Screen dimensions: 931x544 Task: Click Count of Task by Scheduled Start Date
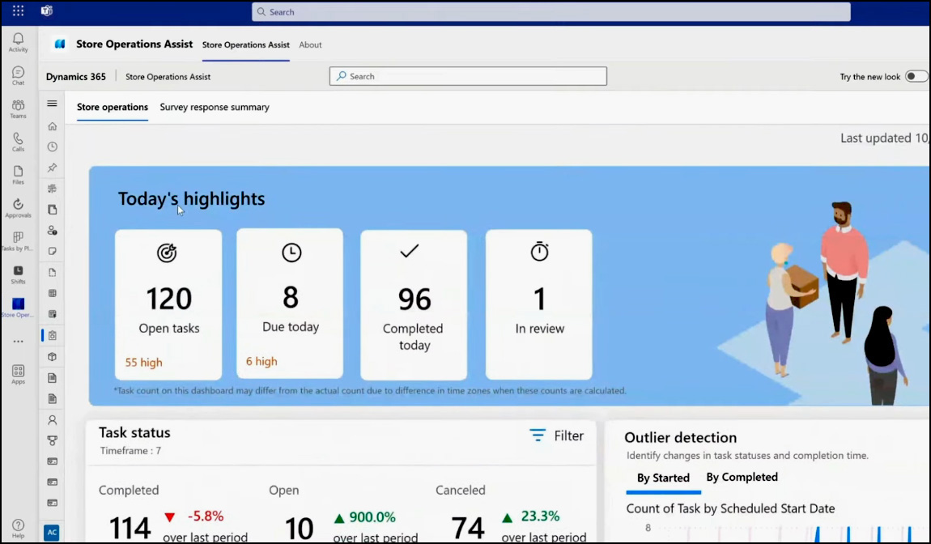[x=730, y=509]
